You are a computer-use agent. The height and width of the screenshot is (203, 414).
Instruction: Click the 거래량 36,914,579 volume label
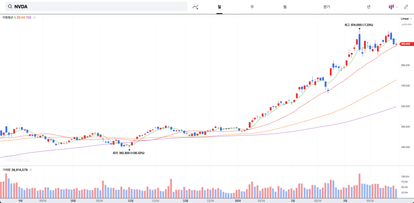click(x=15, y=170)
